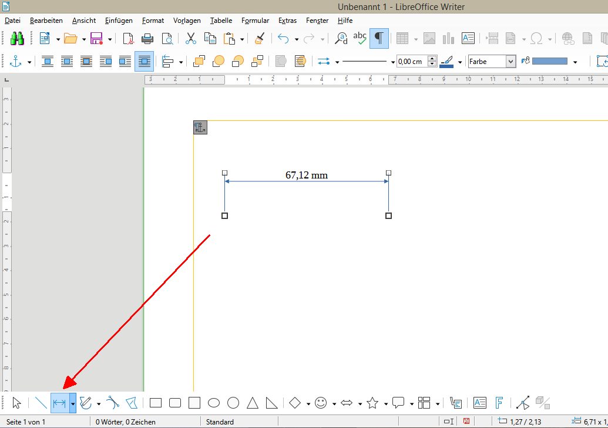Open the Format menu
Image resolution: width=608 pixels, height=428 pixels.
coord(153,21)
